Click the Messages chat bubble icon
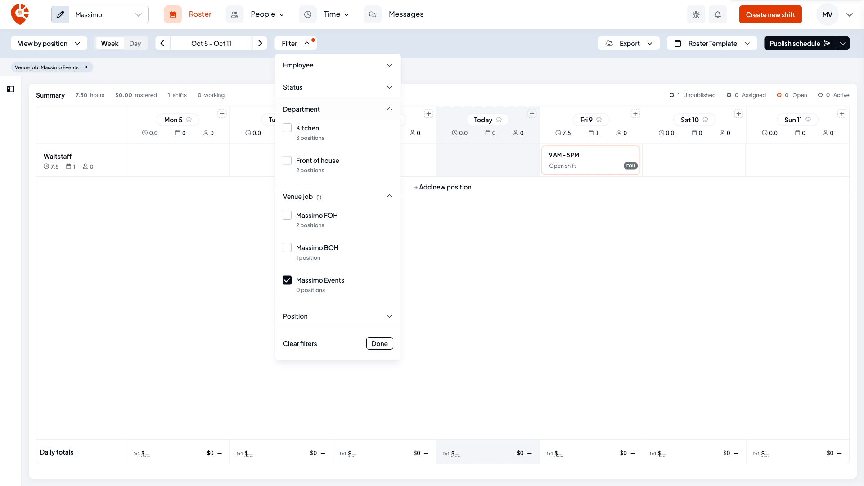Image resolution: width=864 pixels, height=486 pixels. [373, 14]
